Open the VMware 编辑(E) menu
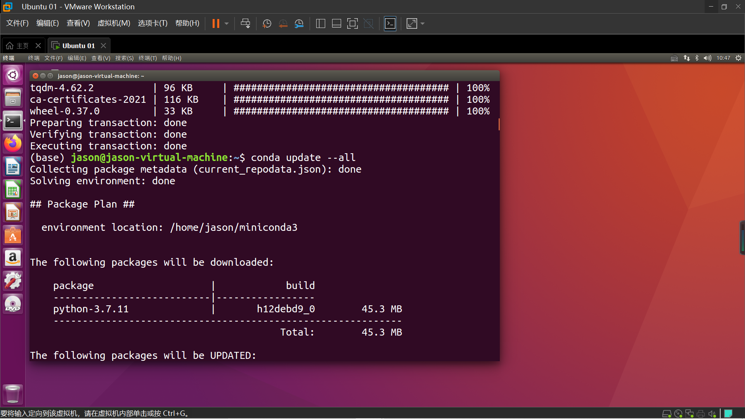Screen dimensions: 745x419 pyautogui.click(x=47, y=23)
